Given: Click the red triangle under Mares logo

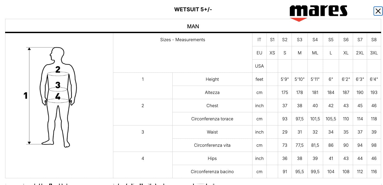Looking at the screenshot, I should [x=299, y=19].
